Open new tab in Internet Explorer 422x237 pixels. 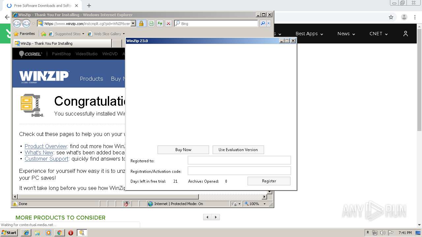tap(117, 43)
